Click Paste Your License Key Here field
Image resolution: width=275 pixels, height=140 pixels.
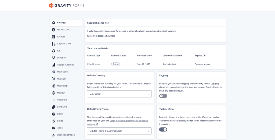[101, 36]
